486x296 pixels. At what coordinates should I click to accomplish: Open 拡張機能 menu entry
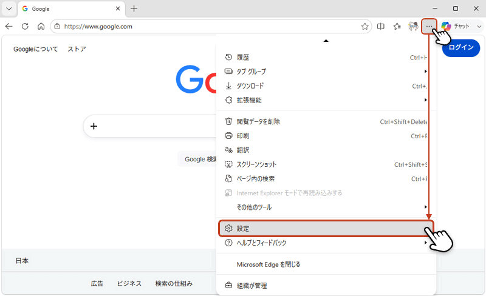326,100
